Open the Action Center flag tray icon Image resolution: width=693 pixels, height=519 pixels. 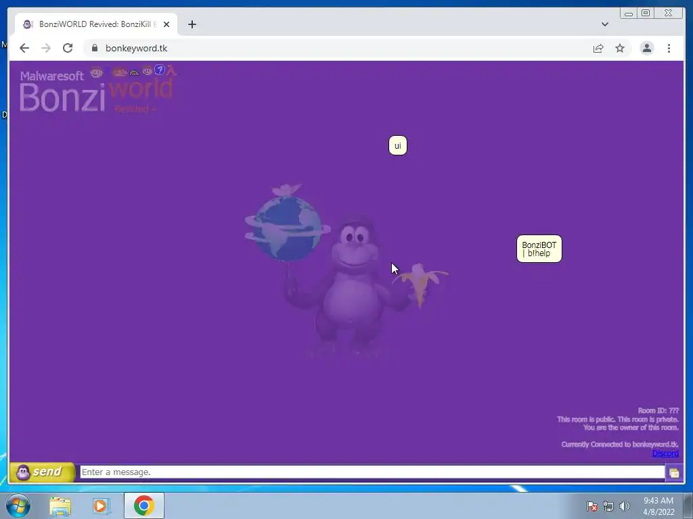(x=592, y=506)
